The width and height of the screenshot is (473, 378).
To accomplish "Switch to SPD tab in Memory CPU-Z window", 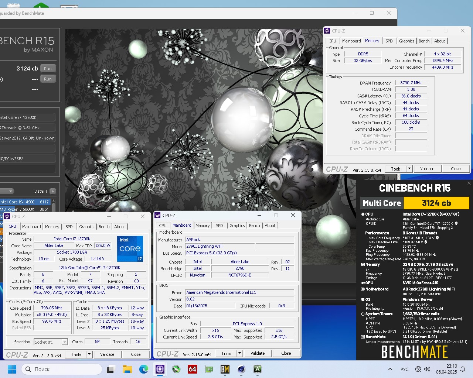I will coord(389,41).
